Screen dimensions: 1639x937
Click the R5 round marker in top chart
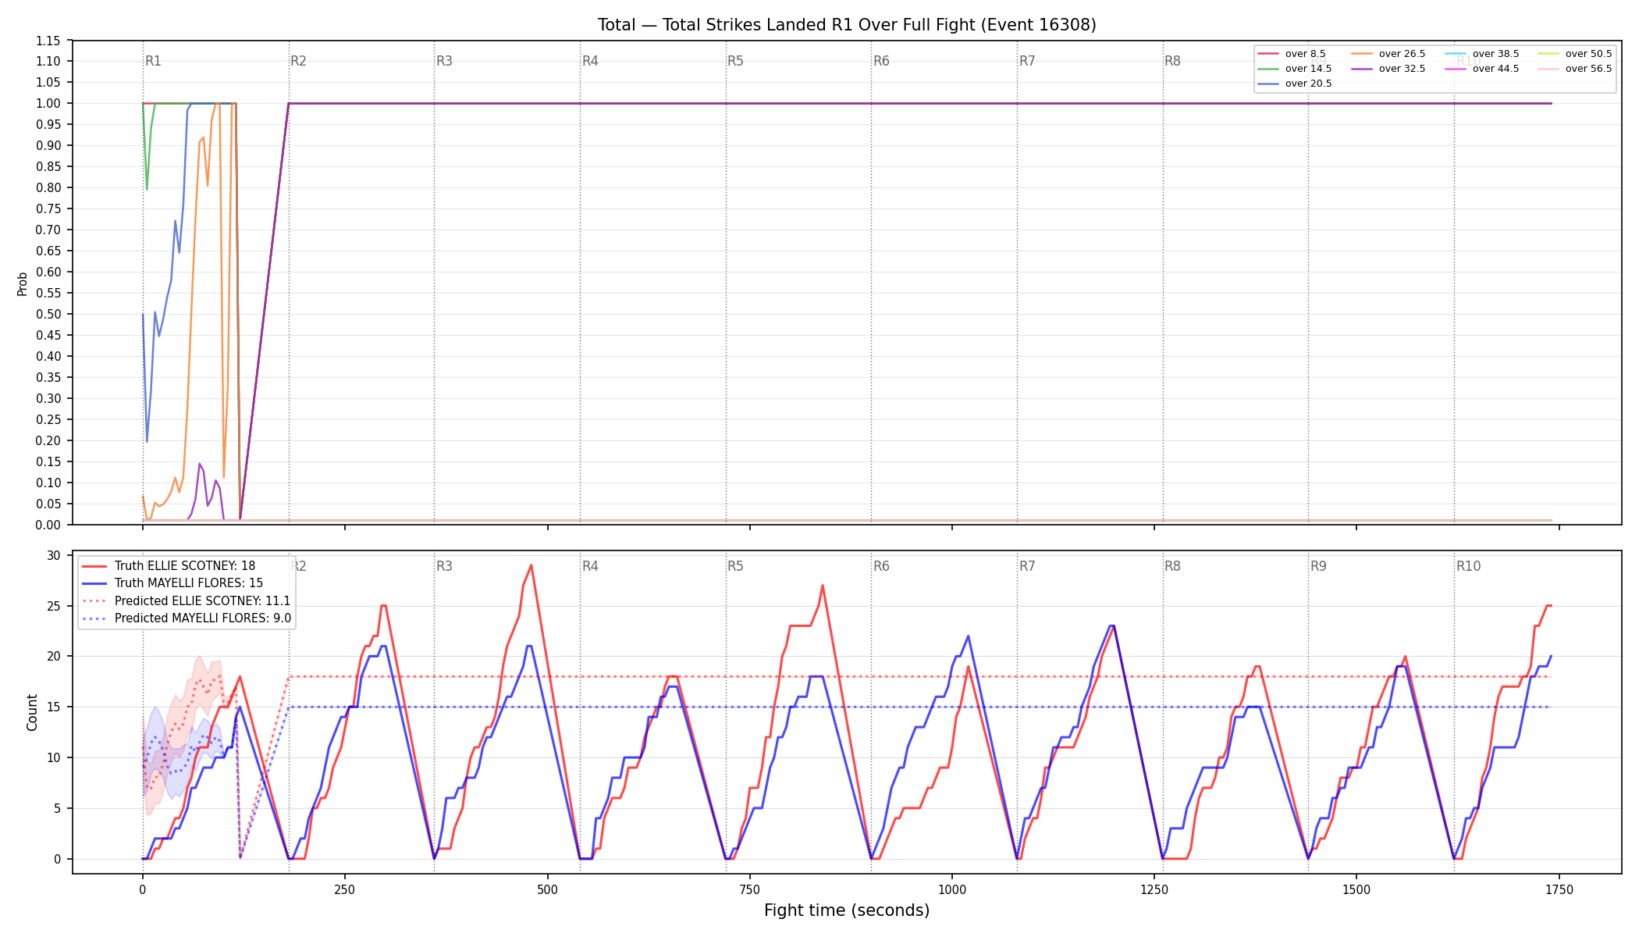pos(735,61)
